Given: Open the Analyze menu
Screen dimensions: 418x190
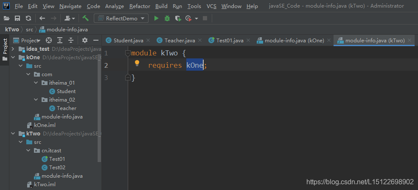Looking at the screenshot, I should click(x=114, y=6).
